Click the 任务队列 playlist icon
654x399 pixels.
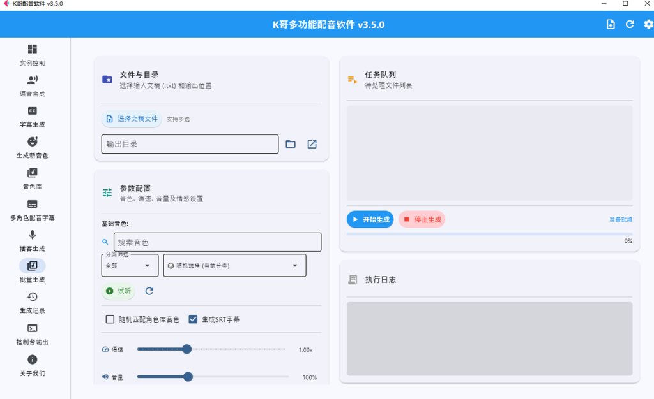[x=353, y=80]
